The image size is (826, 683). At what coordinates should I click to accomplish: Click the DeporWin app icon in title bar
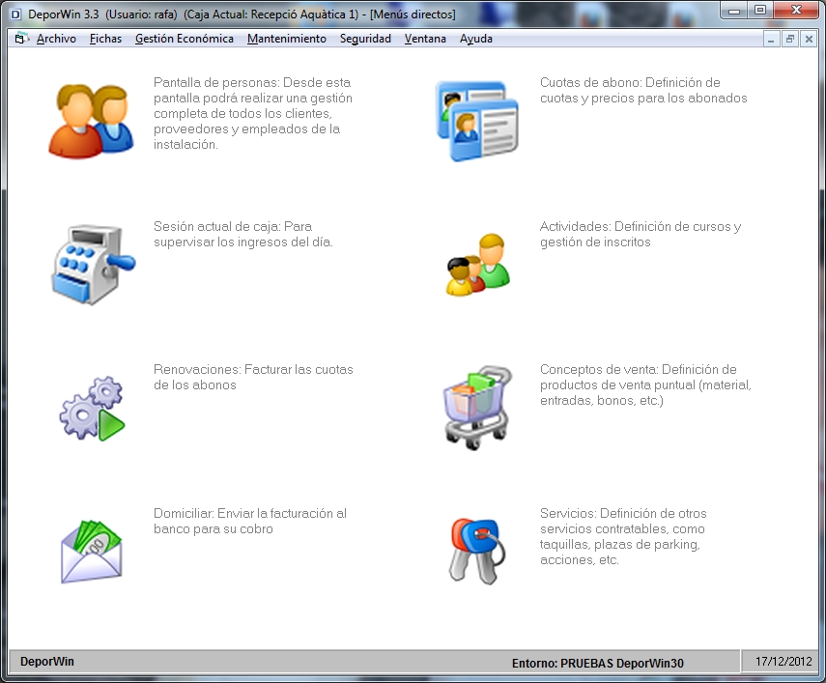(15, 14)
